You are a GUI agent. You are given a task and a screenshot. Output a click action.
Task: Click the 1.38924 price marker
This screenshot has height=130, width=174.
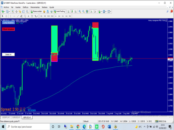tap(170, 59)
